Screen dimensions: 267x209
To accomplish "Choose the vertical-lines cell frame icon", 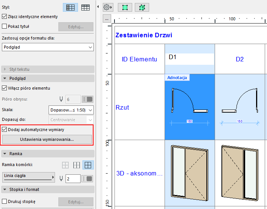I will pyautogui.click(x=77, y=165).
